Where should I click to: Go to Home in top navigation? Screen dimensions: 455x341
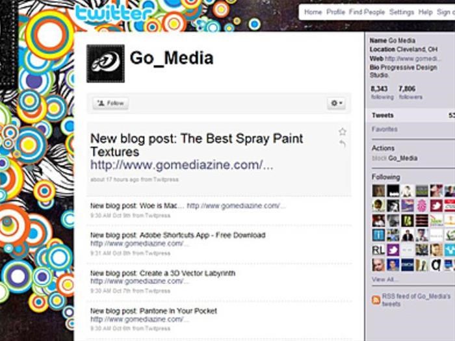tap(313, 12)
